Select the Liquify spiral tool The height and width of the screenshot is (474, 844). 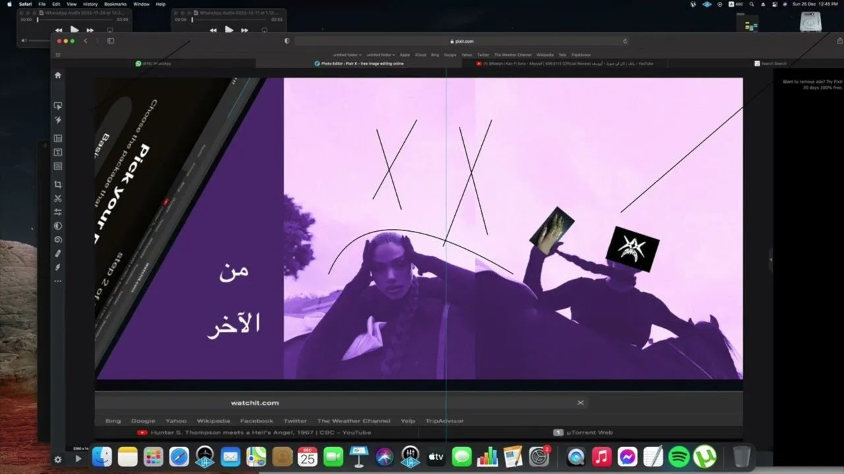point(58,240)
